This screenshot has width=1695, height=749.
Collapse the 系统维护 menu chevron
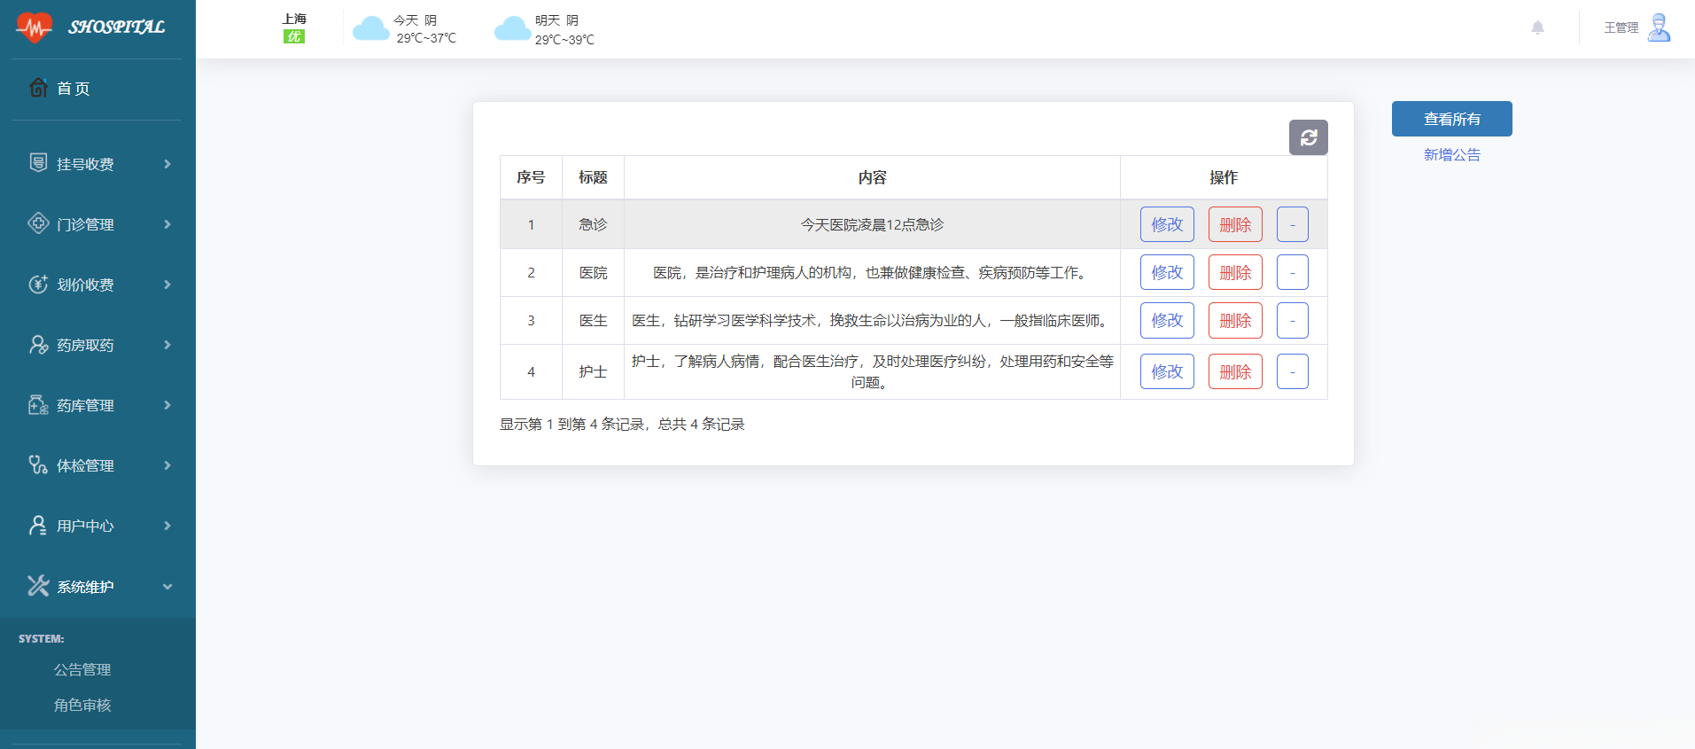coord(167,587)
